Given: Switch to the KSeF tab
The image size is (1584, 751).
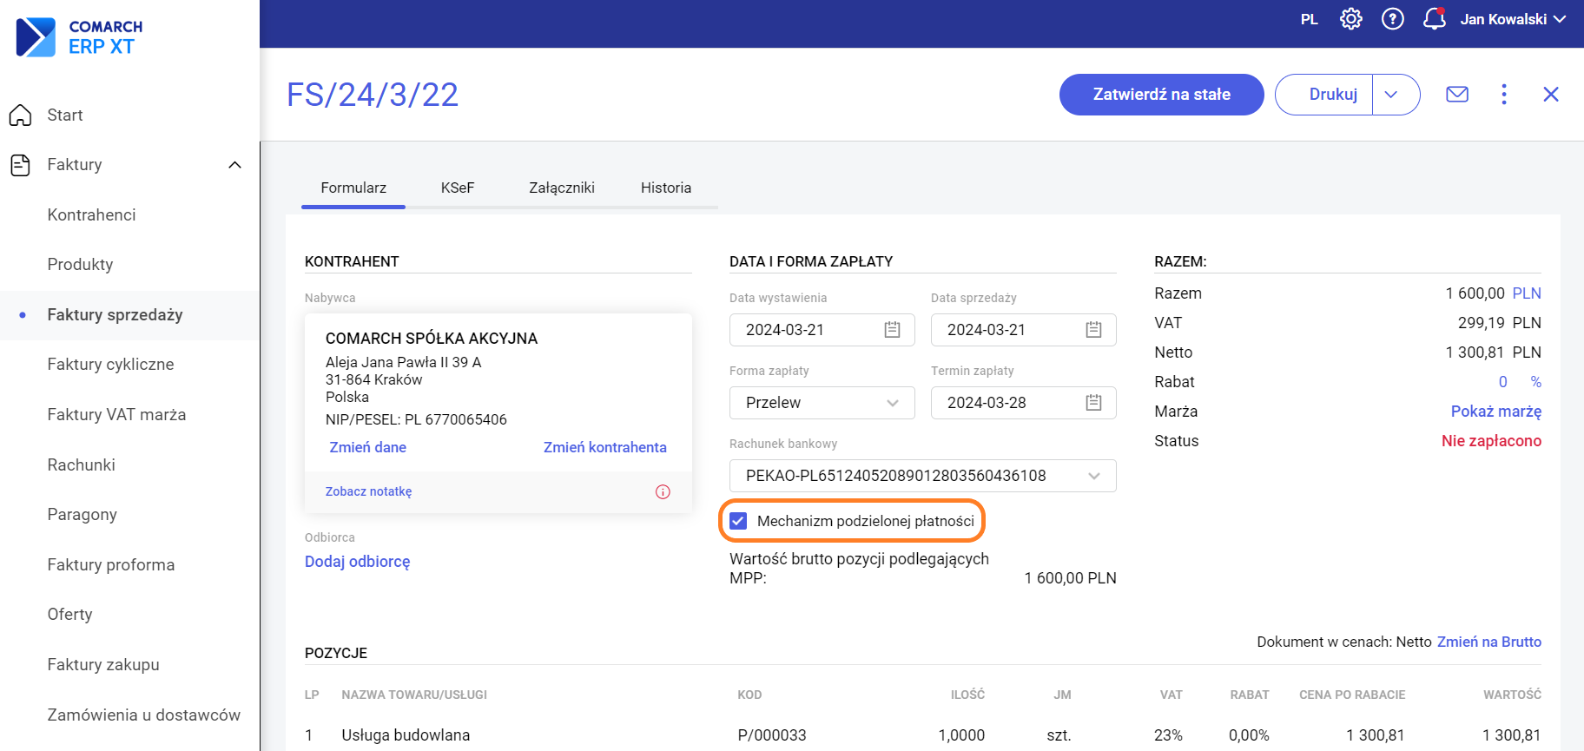Looking at the screenshot, I should pos(458,188).
